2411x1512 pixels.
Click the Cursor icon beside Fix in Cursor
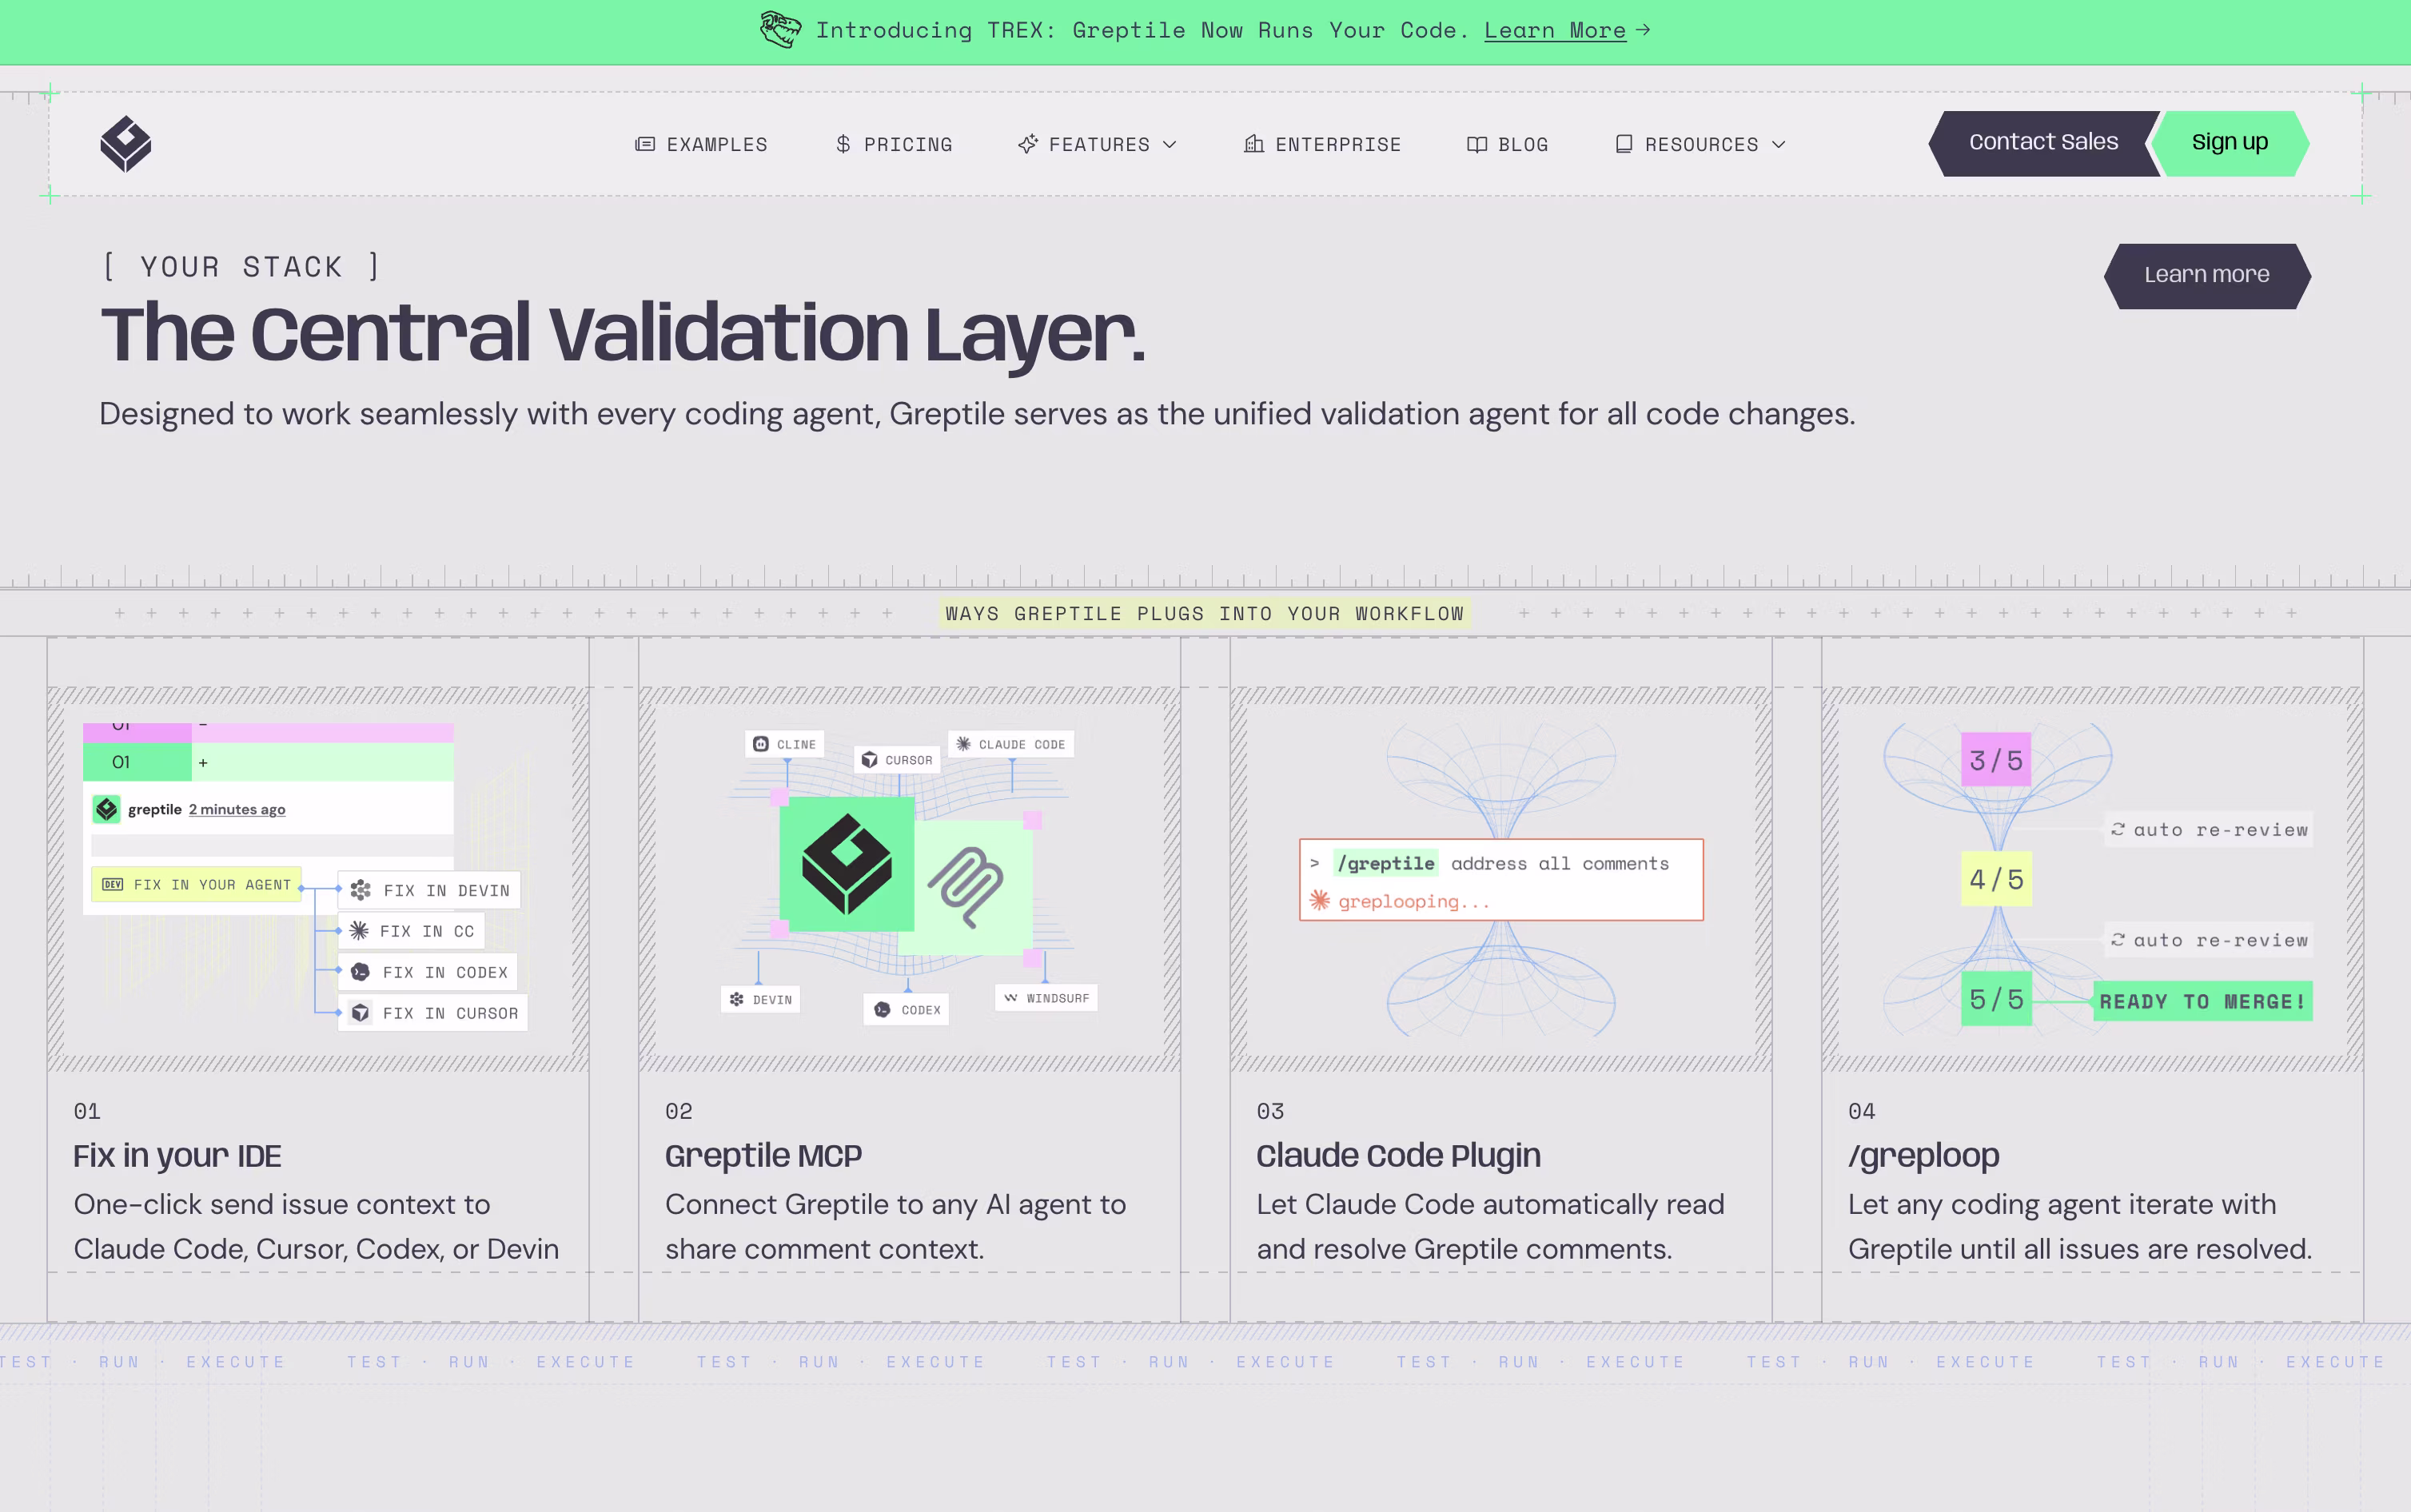(x=360, y=1013)
